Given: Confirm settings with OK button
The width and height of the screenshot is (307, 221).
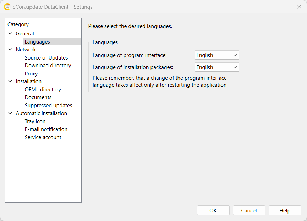Looking at the screenshot, I should [x=213, y=210].
